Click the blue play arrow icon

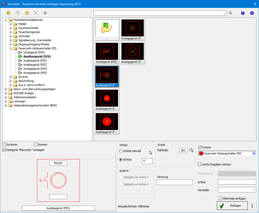[x=252, y=13]
